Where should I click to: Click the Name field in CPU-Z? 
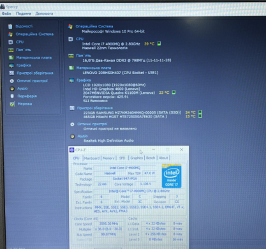pyautogui.click(x=125, y=168)
